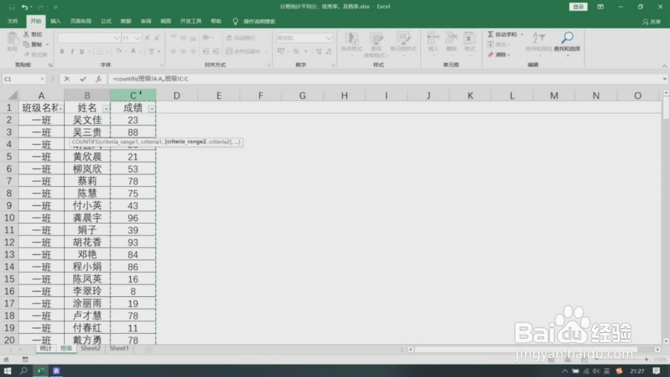Click the formula bar text =countifs(
670x377 pixels.
tap(125, 79)
